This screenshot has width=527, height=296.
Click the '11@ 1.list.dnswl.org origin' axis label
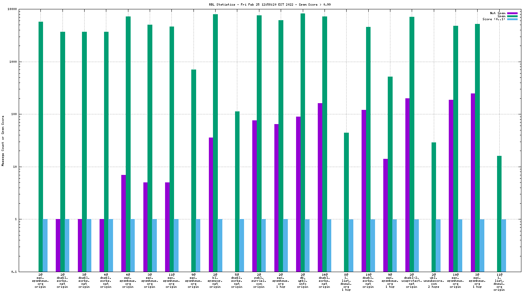499,282
